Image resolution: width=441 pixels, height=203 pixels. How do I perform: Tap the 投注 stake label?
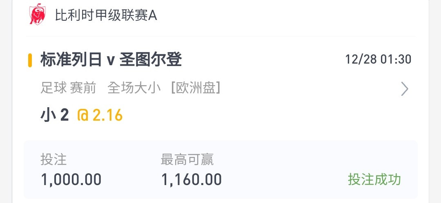54,159
